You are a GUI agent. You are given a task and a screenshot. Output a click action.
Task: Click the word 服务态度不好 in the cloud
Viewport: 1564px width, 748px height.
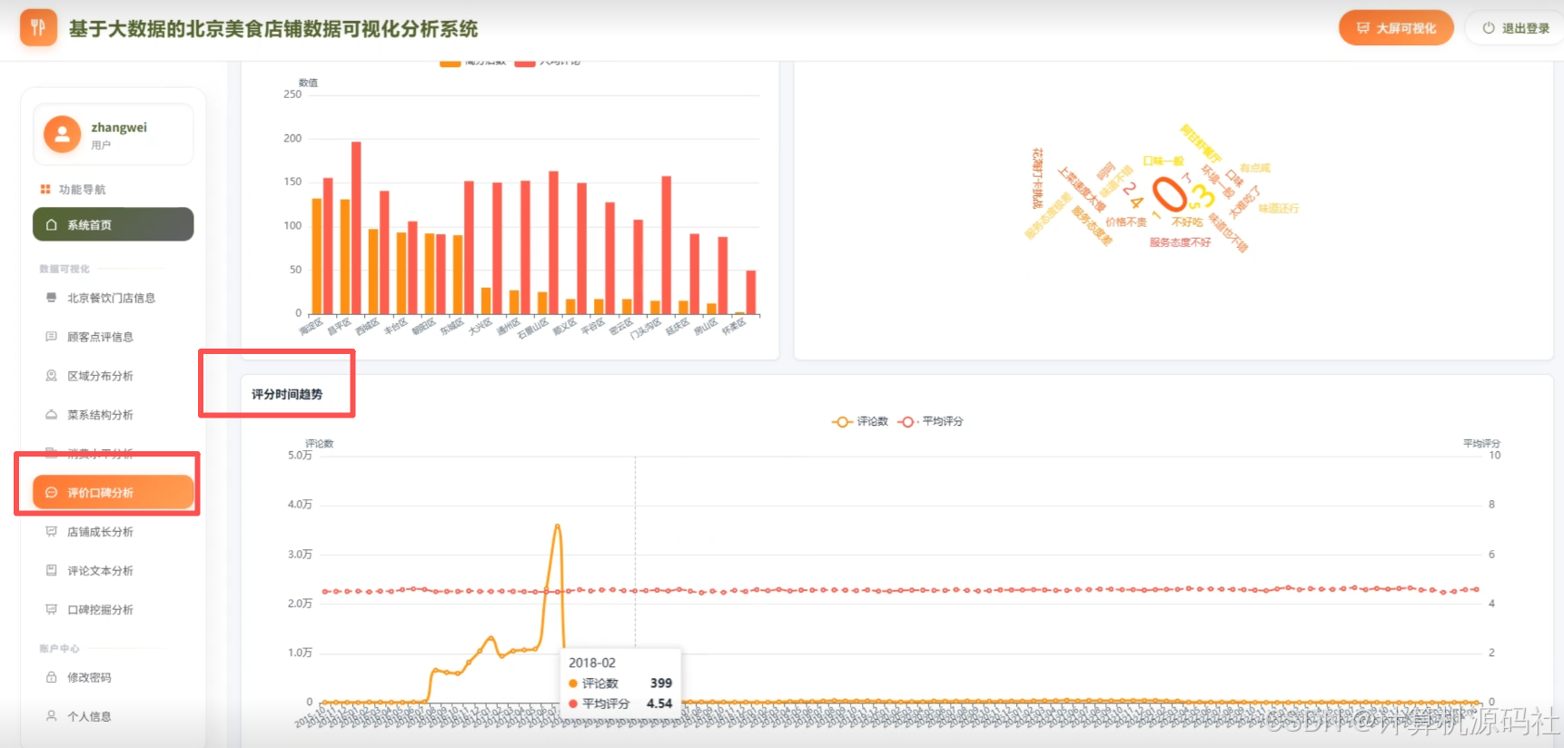(1180, 242)
